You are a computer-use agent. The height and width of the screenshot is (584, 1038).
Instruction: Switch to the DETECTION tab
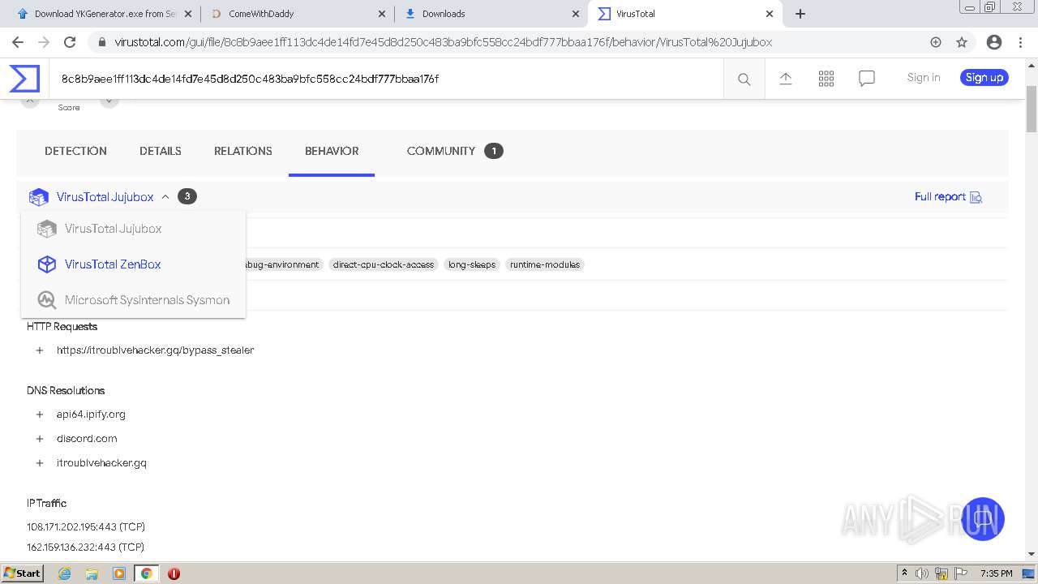[x=75, y=151]
